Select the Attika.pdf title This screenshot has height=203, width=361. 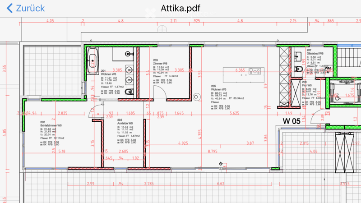180,8
